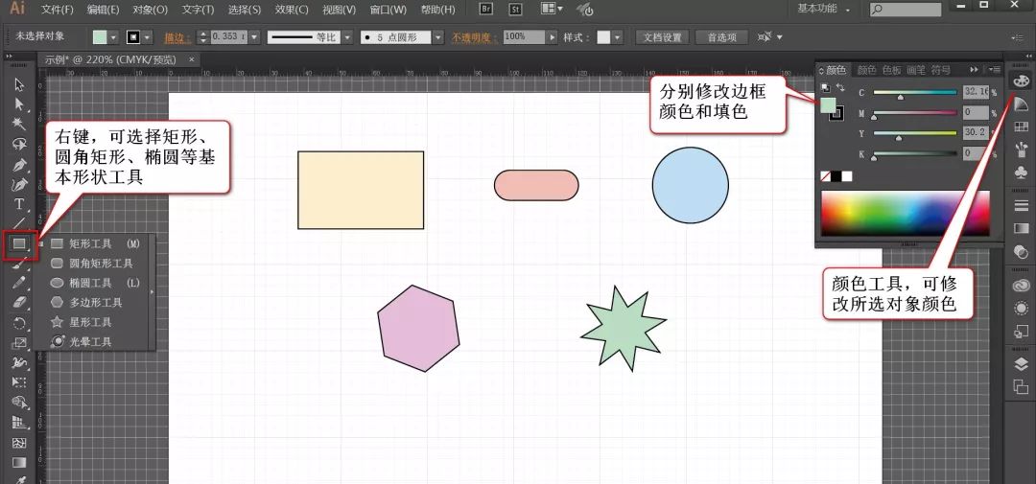Select the Curvature tool

pos(19,184)
